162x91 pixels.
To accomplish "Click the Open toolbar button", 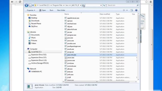I will coord(43,10).
